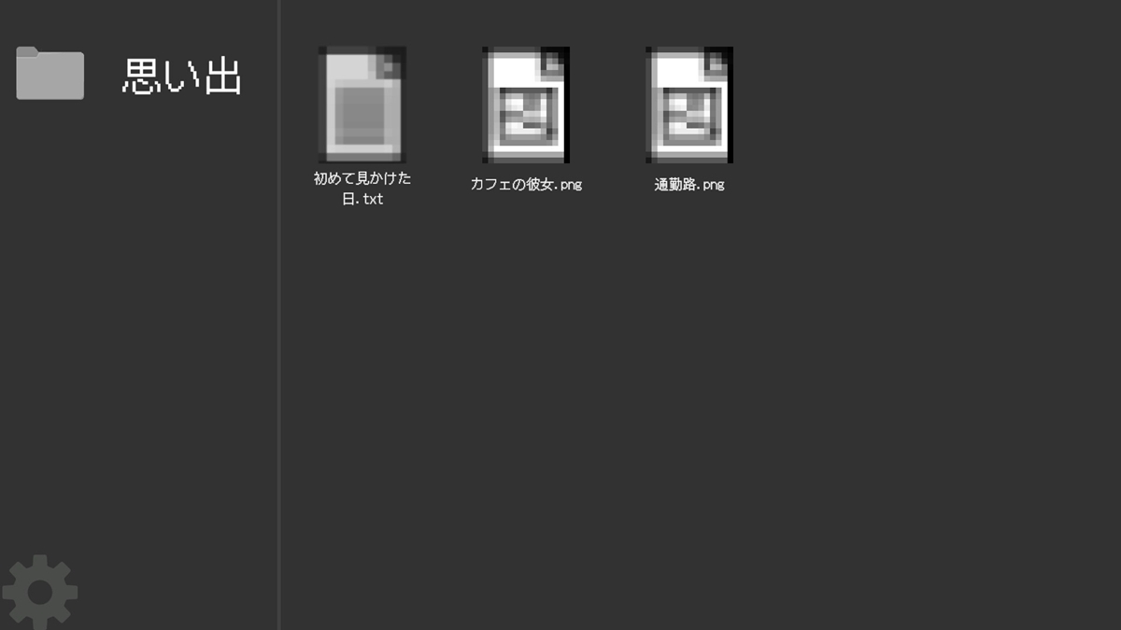Image resolution: width=1121 pixels, height=630 pixels.
Task: Click gray text block inside txt icon
Action: click(x=360, y=113)
